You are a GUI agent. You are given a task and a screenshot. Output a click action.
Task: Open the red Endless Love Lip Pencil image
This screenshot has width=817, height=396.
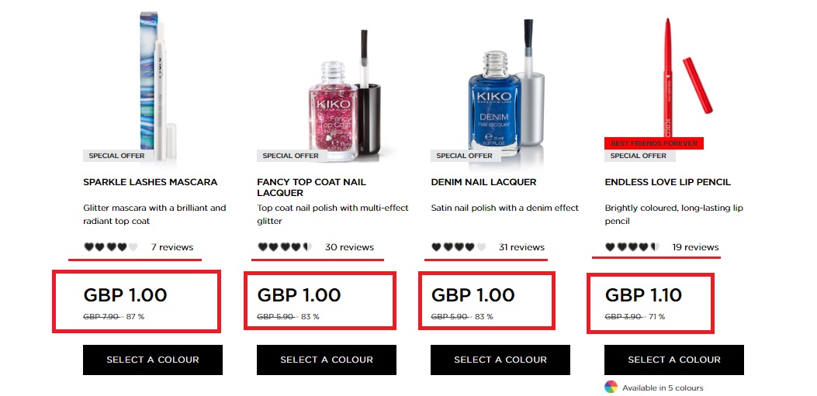click(x=687, y=78)
